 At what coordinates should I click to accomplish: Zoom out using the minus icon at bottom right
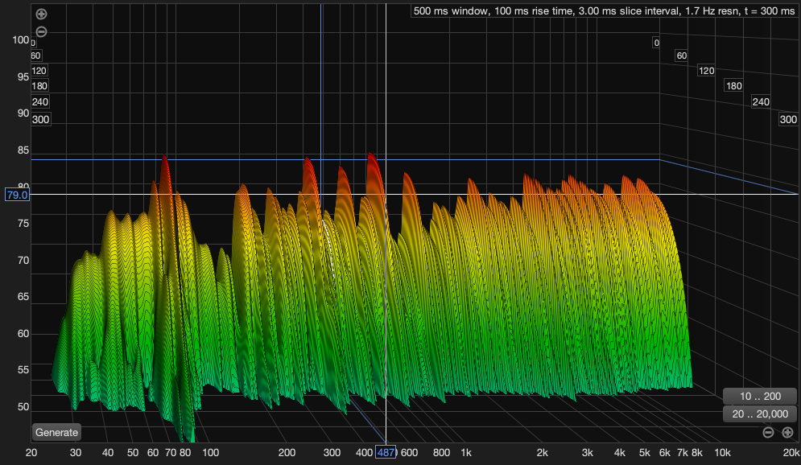point(769,432)
